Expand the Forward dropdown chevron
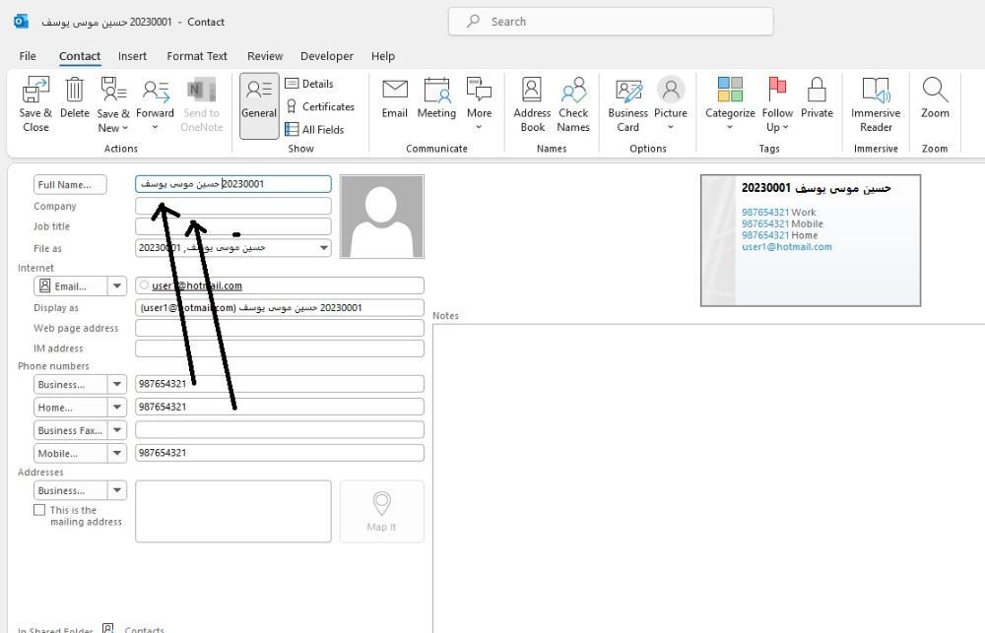Screen dimensions: 985x633 click(x=156, y=127)
